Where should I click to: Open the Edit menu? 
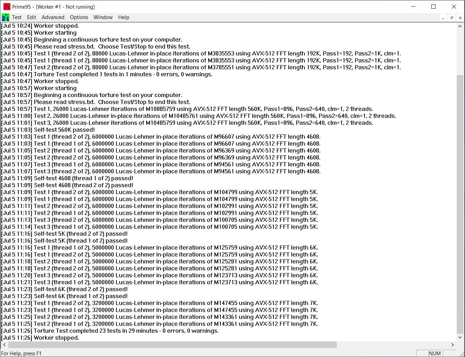31,17
